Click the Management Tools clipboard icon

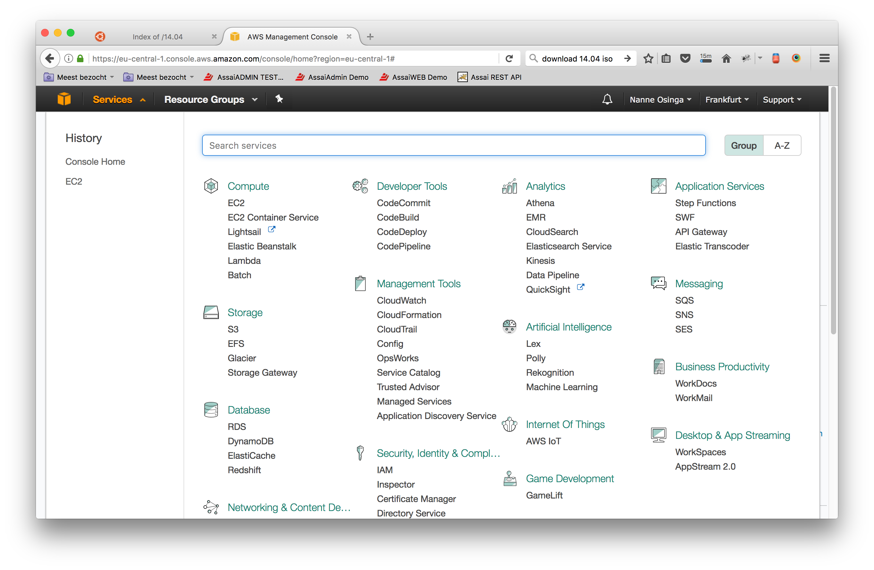tap(360, 283)
